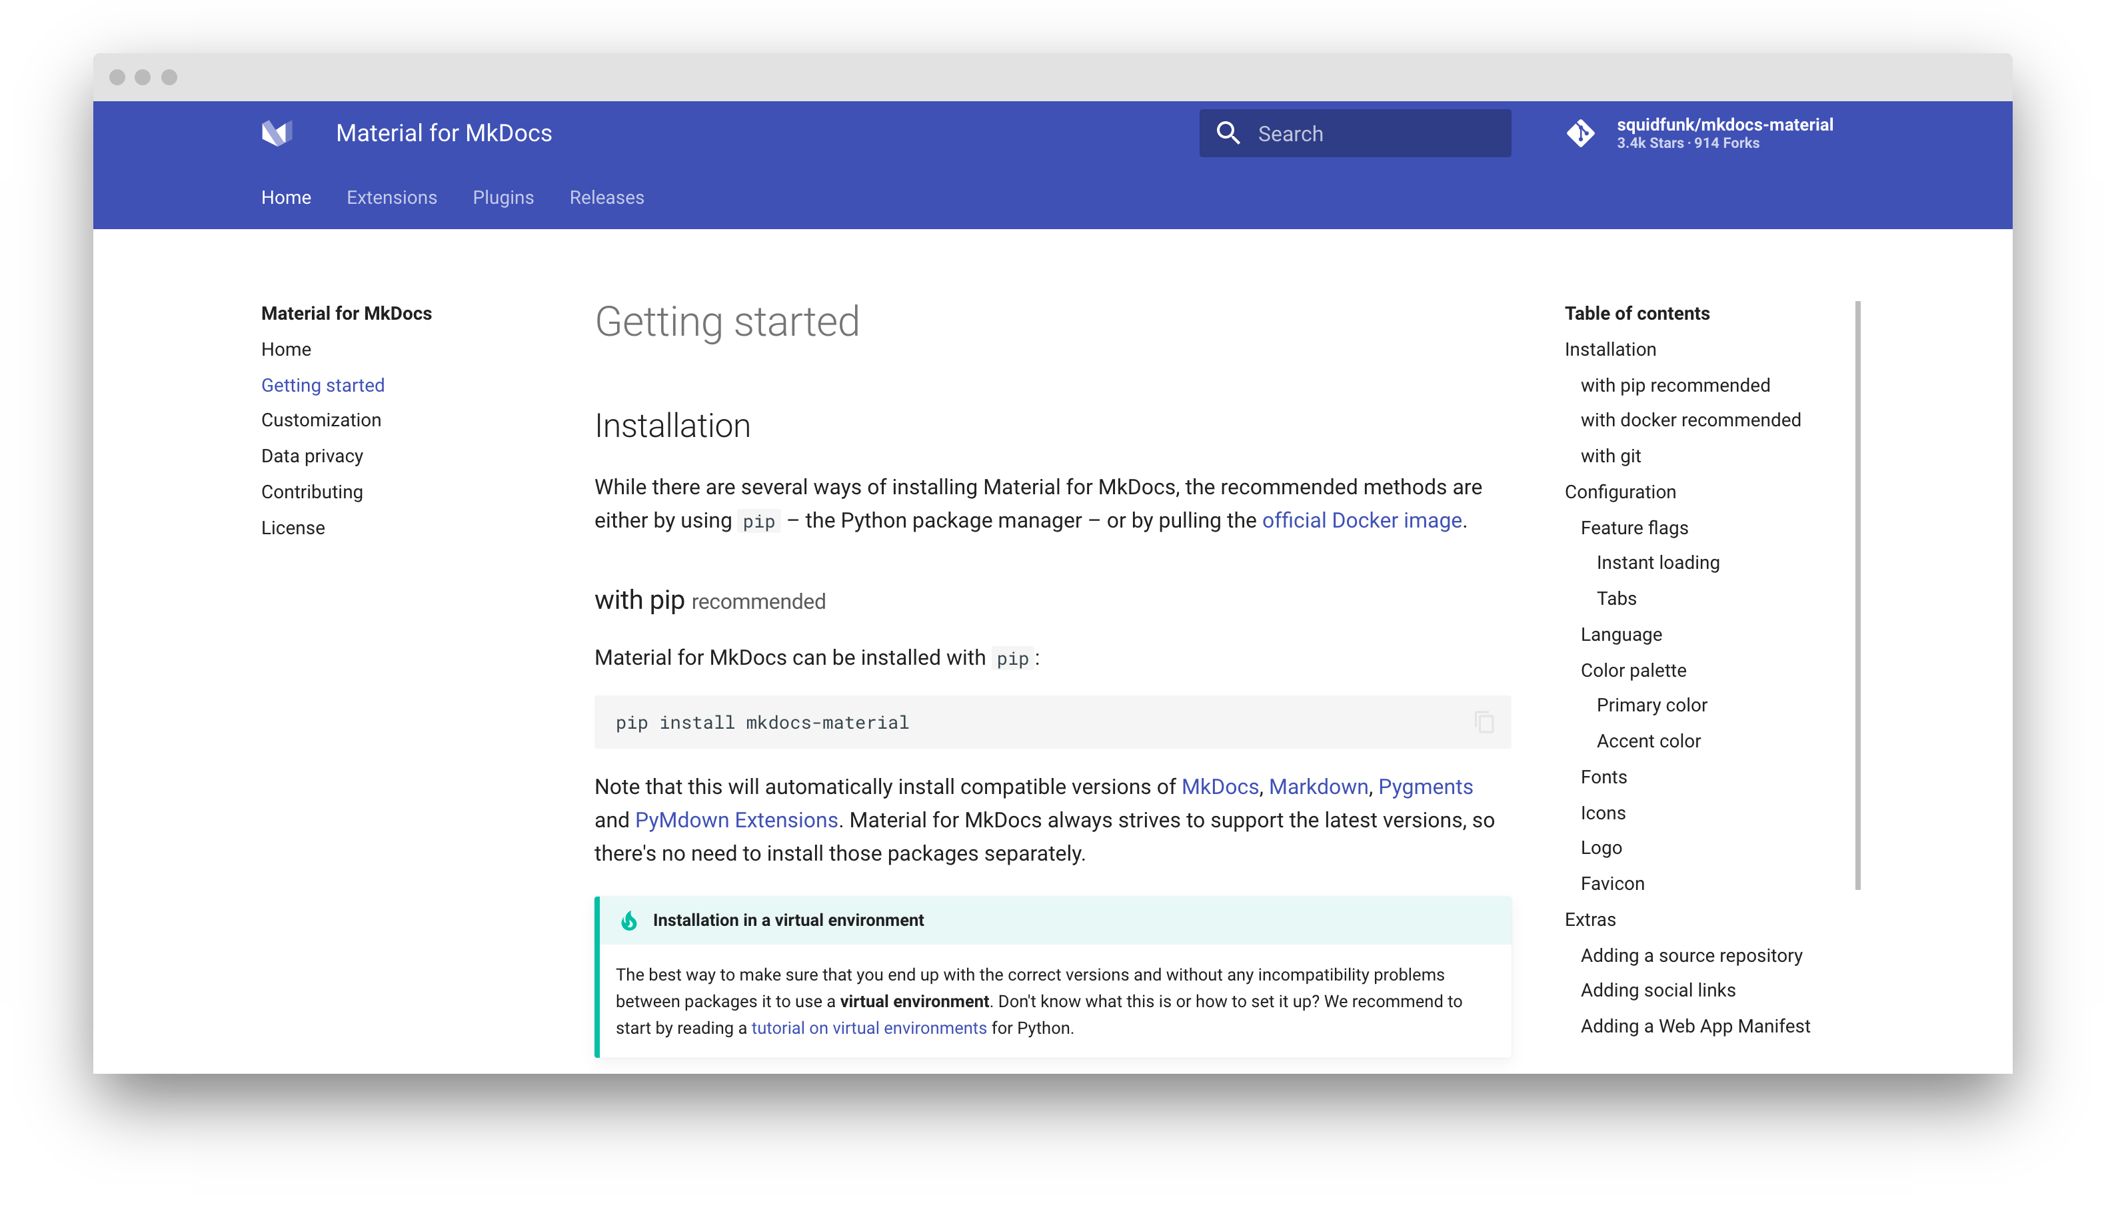Click the with pip recommended heading

(710, 600)
